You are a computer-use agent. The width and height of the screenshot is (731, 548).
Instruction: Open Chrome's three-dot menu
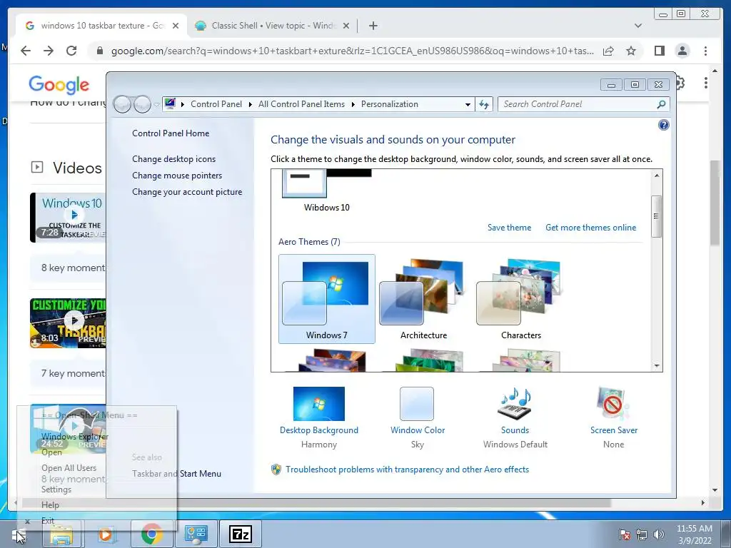coord(705,51)
